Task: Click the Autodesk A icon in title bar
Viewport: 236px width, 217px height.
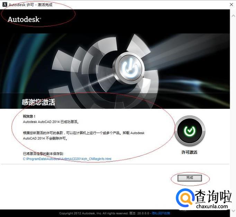Action: [x=4, y=4]
